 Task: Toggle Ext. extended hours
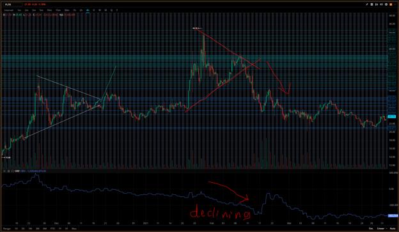pos(372,229)
